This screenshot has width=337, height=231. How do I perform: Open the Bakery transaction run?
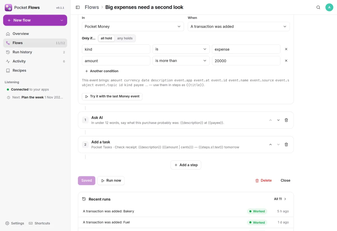coord(186,211)
